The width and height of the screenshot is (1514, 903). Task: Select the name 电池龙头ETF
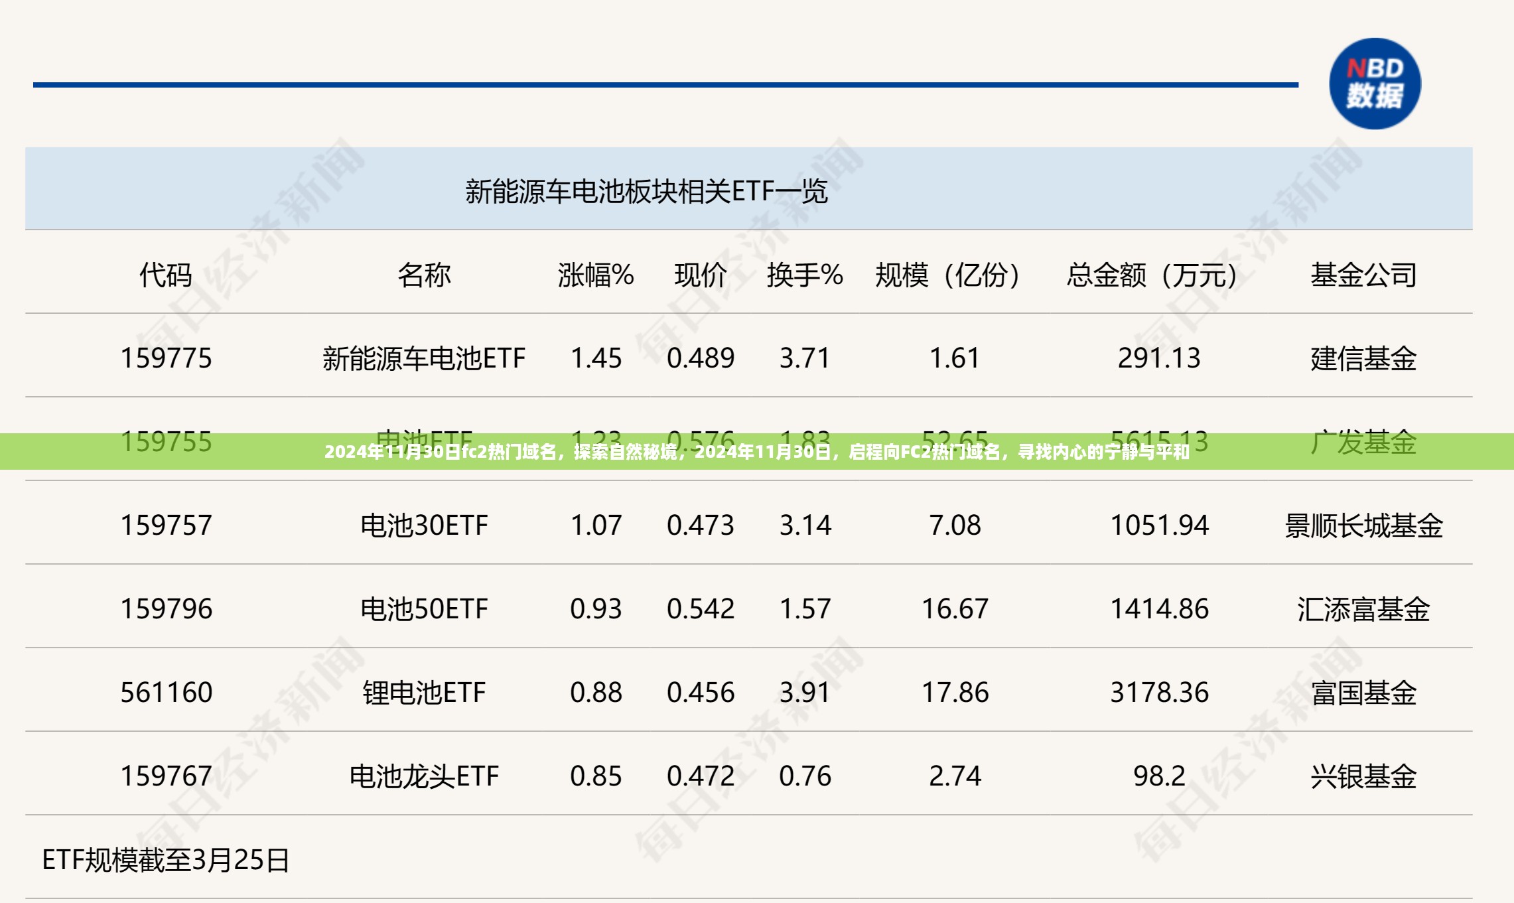[x=424, y=776]
